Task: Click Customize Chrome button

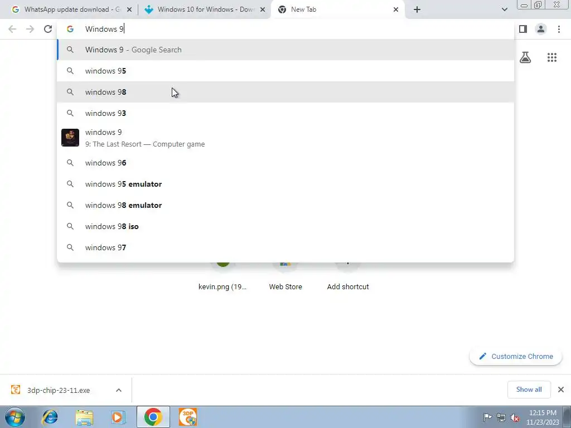Action: click(x=516, y=356)
